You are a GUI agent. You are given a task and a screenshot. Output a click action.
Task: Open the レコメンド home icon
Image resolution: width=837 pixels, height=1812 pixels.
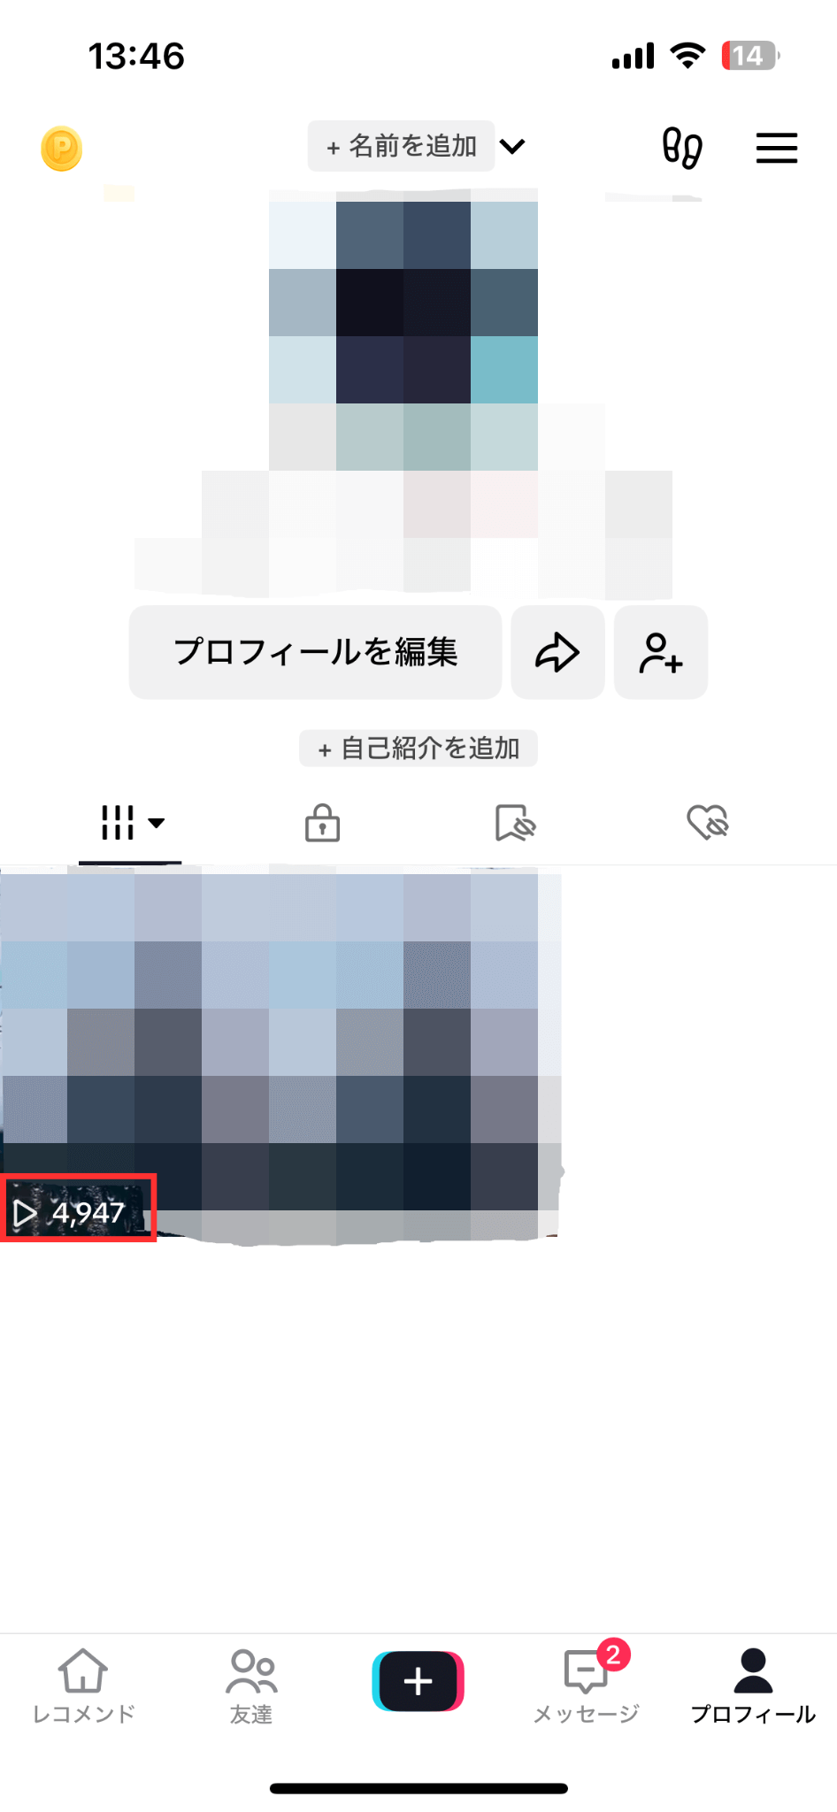(x=83, y=1685)
